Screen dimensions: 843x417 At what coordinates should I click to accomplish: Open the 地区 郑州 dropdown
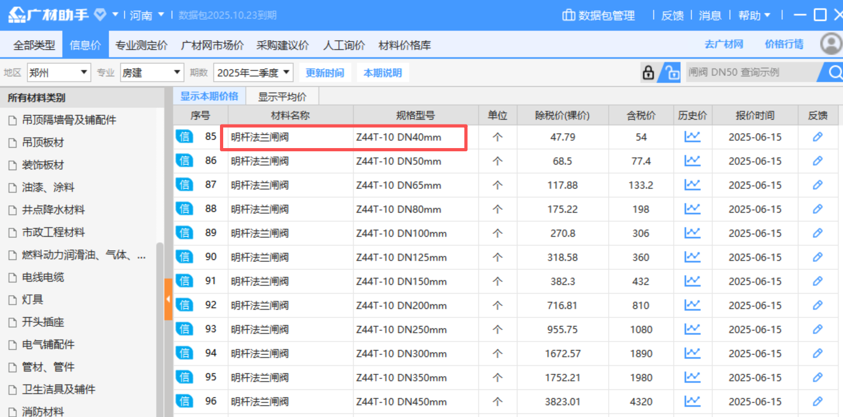58,73
